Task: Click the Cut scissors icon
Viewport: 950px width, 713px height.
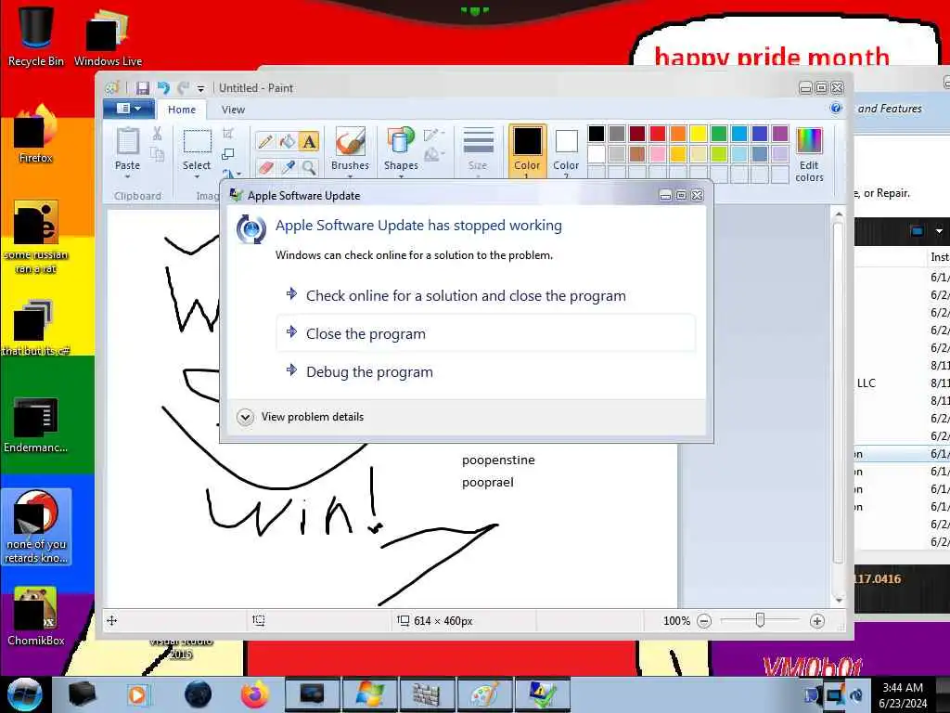Action: 157,134
